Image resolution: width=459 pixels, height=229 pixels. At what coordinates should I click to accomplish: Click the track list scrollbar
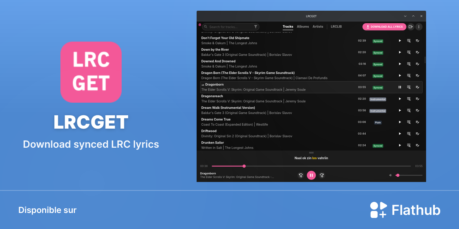pos(425,60)
